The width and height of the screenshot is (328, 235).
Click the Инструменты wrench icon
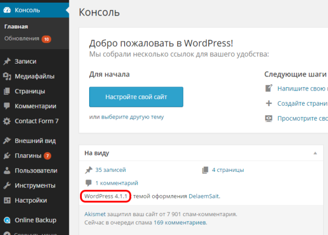[7, 185]
